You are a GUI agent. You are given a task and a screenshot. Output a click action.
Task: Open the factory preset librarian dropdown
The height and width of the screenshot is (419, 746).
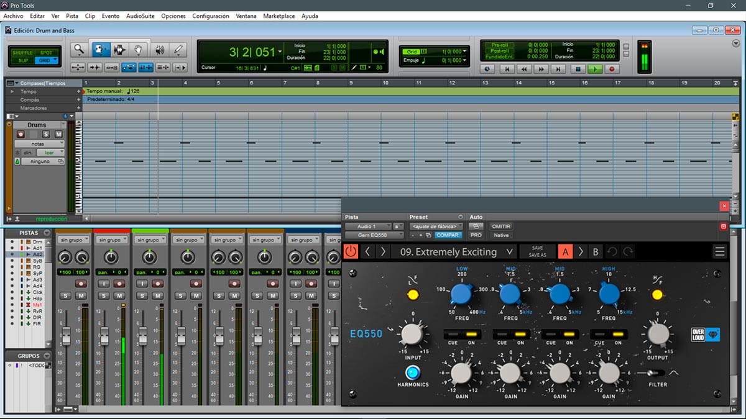pos(436,227)
